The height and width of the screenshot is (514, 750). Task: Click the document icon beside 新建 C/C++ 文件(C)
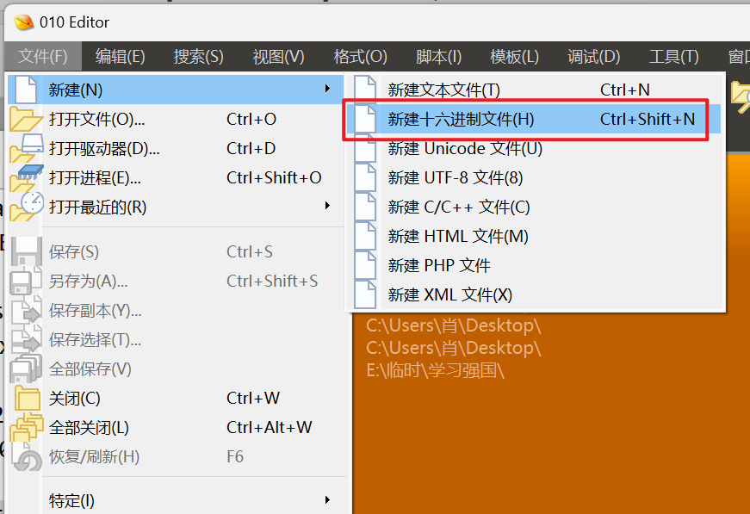click(x=365, y=207)
